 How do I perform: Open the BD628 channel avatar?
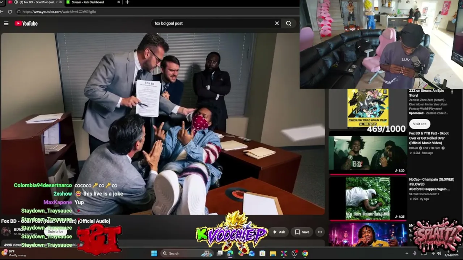(x=6, y=231)
